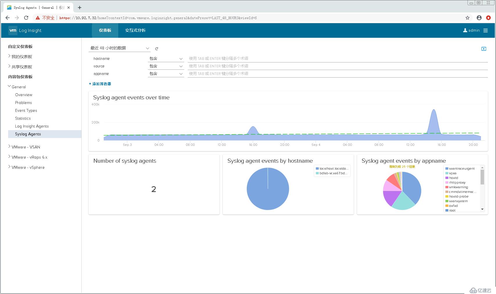Open the appname filter 包含 operator dropdown
This screenshot has height=294, width=496.
point(166,73)
